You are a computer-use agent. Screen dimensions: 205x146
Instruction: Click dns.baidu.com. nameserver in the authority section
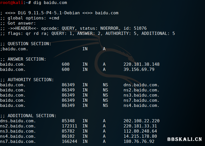point(141,85)
